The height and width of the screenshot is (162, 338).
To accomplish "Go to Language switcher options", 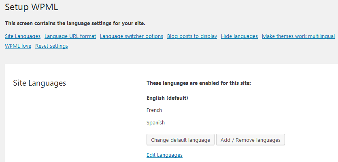I will [132, 36].
